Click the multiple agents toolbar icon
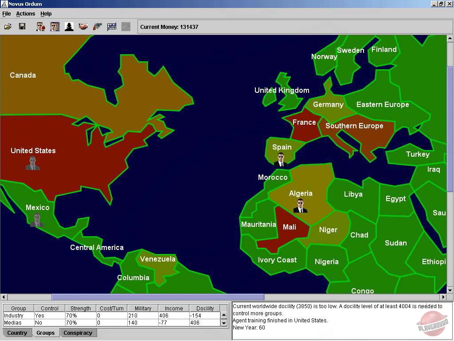454x341 pixels. pos(55,27)
